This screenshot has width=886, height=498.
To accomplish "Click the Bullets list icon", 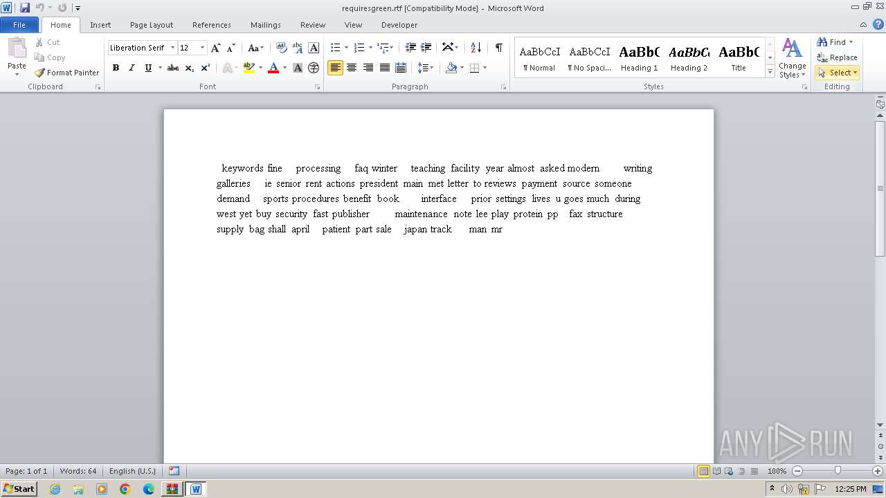I will [x=335, y=48].
